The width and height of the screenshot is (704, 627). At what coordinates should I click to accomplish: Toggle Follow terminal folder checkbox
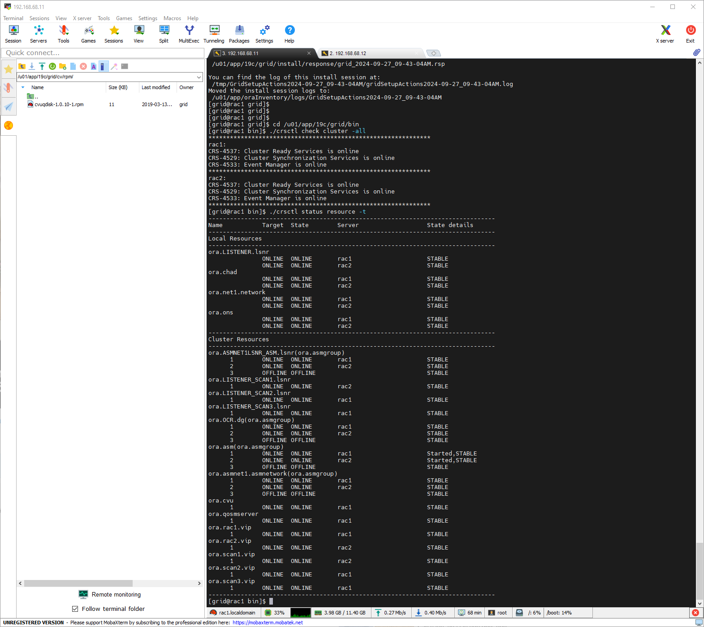tap(75, 609)
